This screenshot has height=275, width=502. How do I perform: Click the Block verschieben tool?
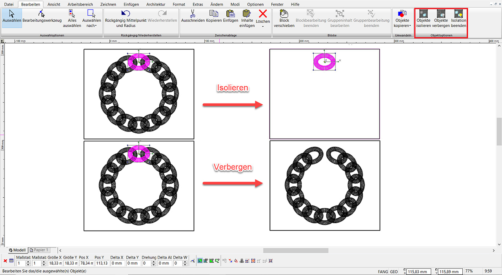[x=284, y=14]
